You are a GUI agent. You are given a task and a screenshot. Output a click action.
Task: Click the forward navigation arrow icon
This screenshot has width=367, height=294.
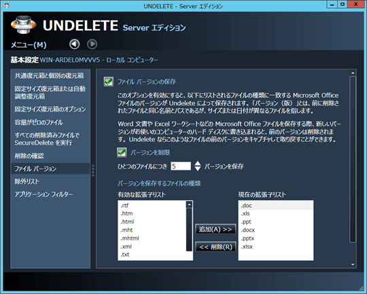pos(92,44)
